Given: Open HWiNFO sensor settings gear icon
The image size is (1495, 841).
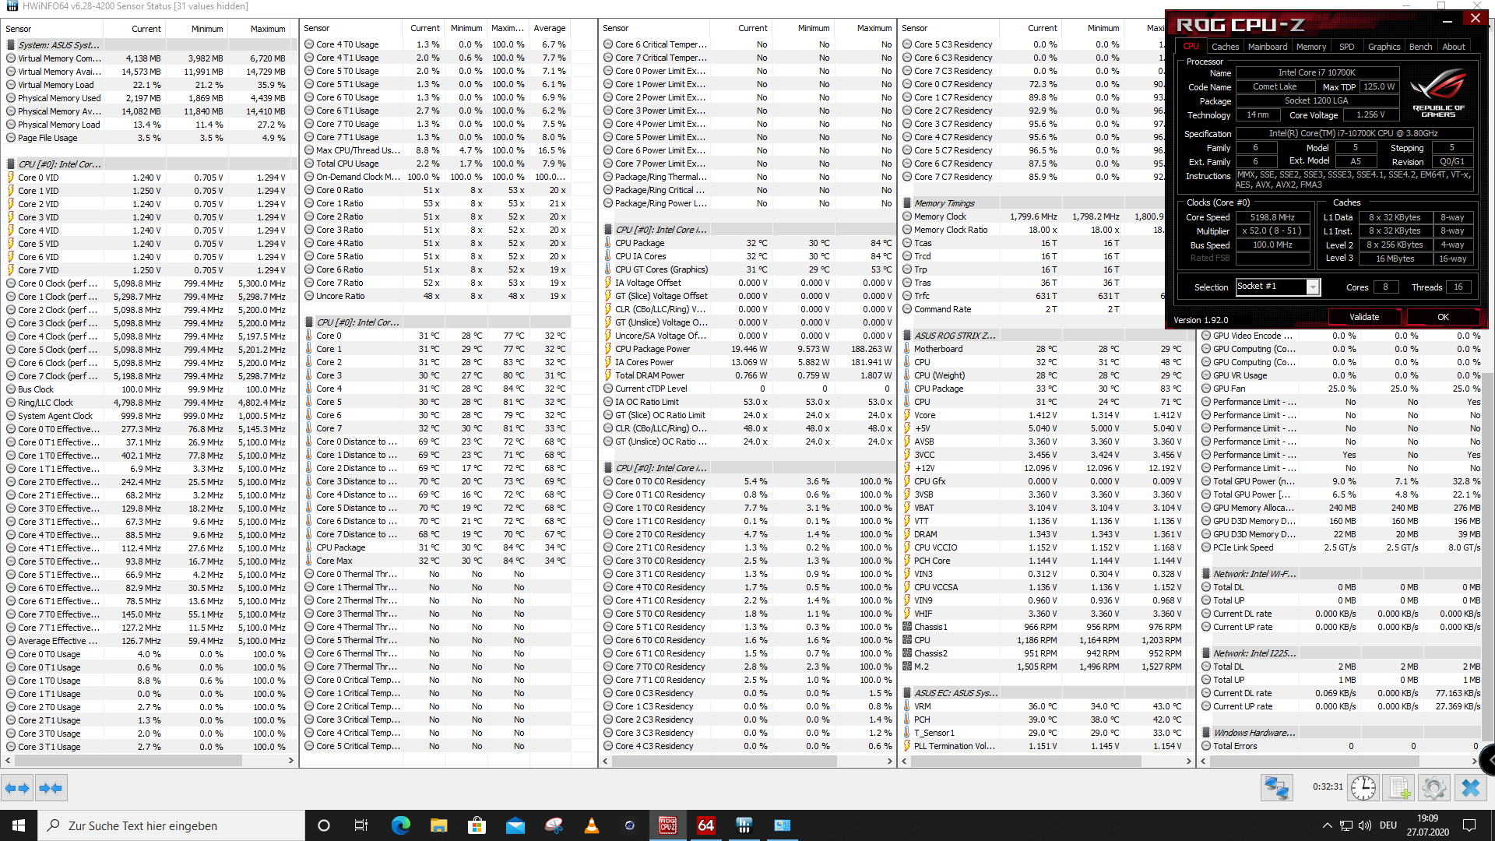Looking at the screenshot, I should (1433, 788).
